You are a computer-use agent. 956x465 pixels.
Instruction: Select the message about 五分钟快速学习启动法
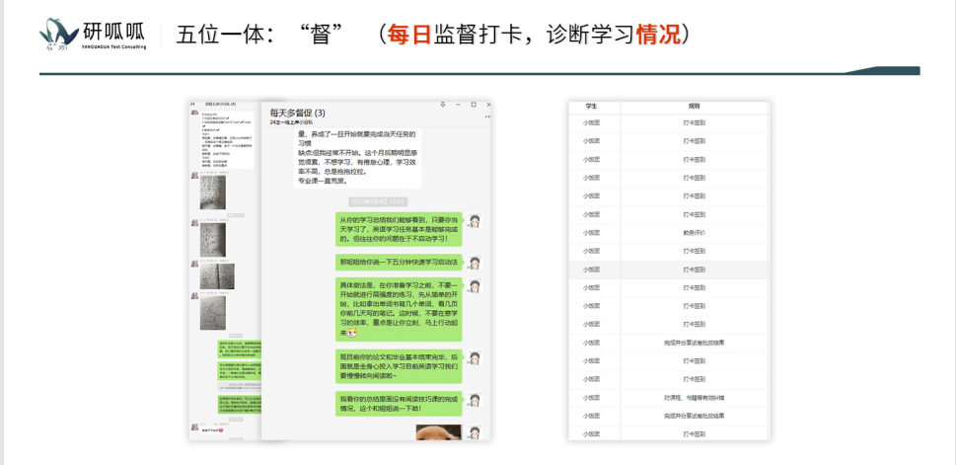coord(399,263)
